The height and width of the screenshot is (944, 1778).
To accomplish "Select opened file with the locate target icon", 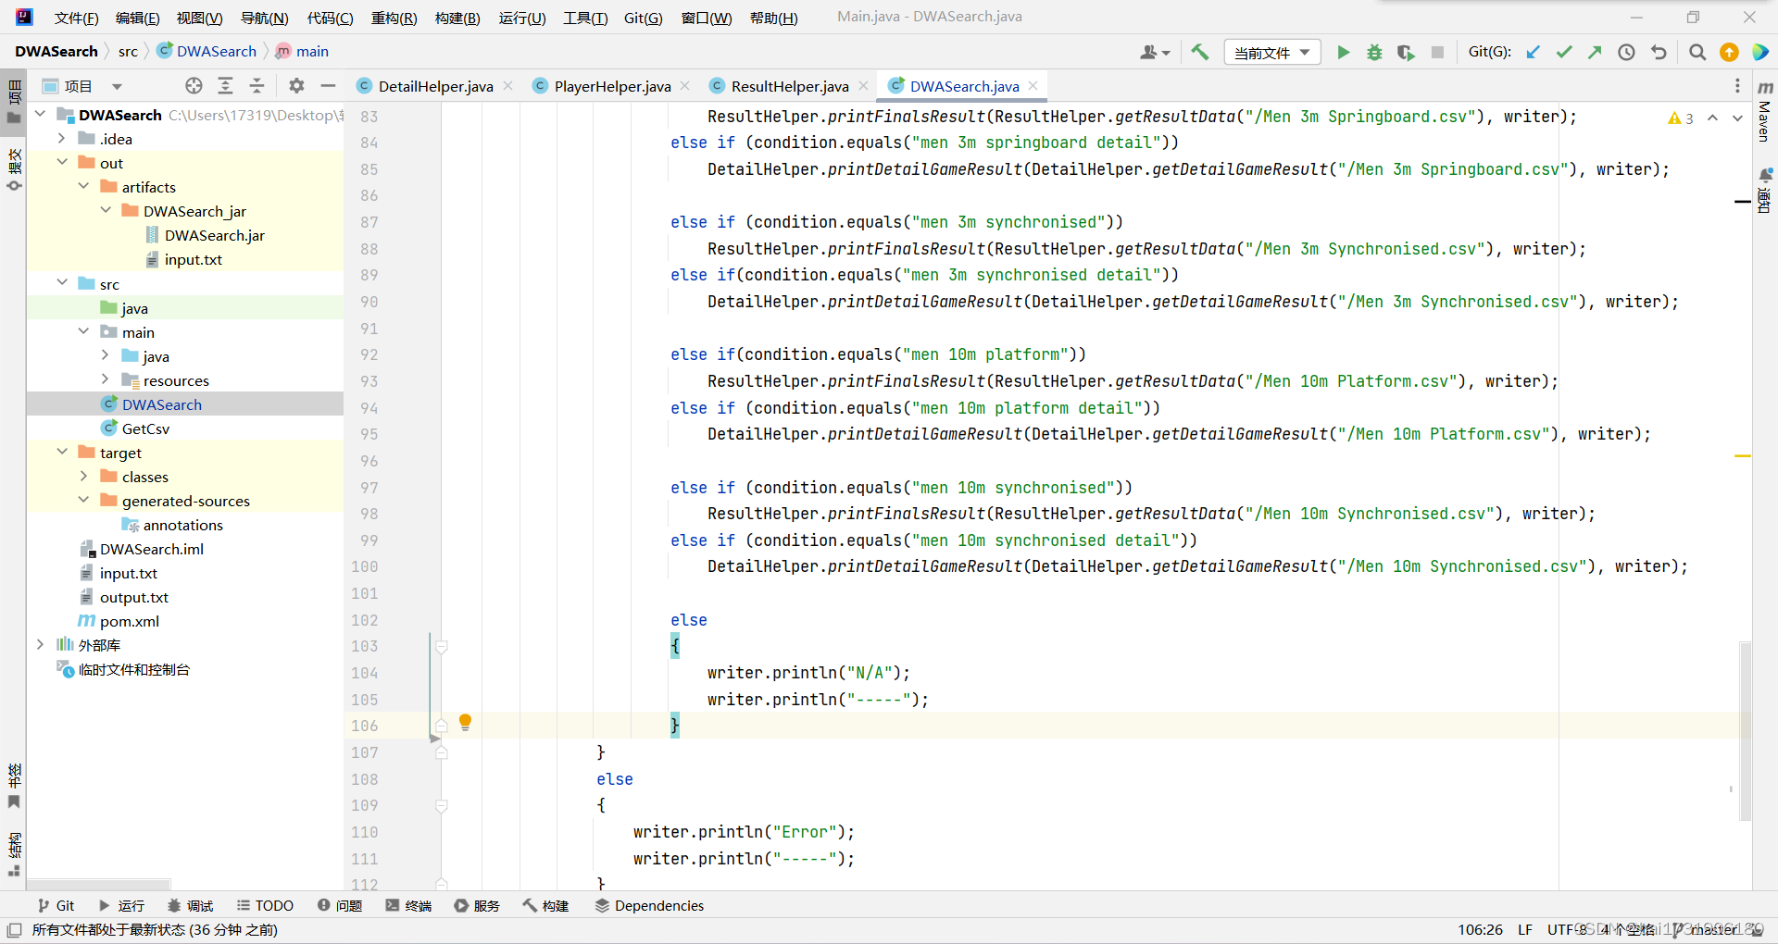I will click(x=194, y=86).
